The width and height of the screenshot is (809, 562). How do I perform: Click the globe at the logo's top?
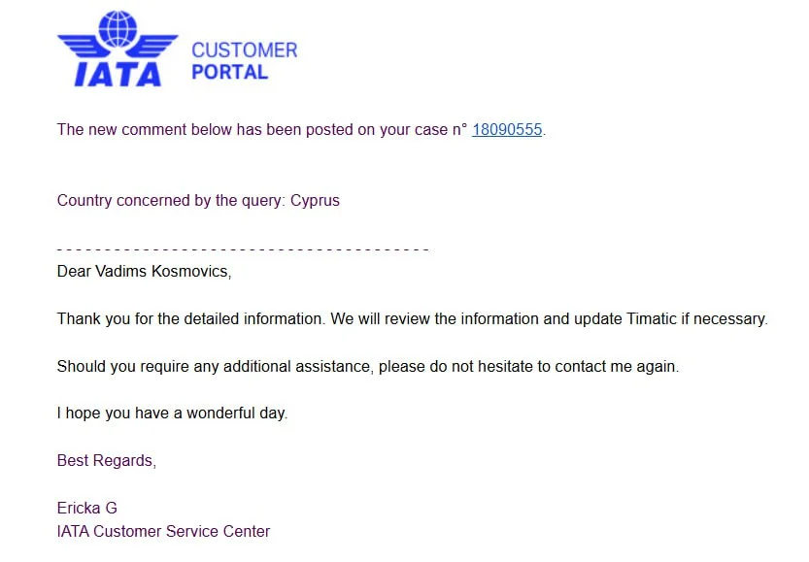tap(118, 27)
